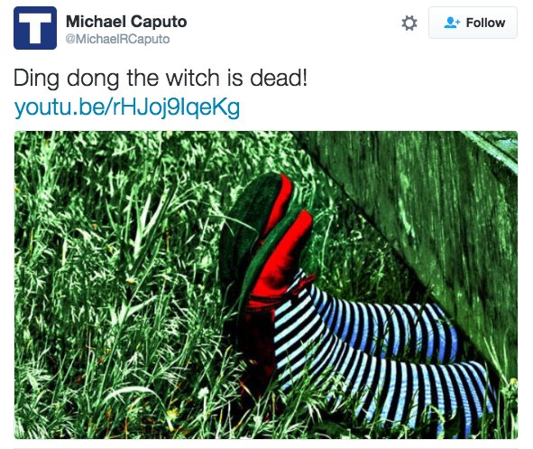Select the word 'witch' in the tweet
This screenshot has width=533, height=449.
(193, 78)
